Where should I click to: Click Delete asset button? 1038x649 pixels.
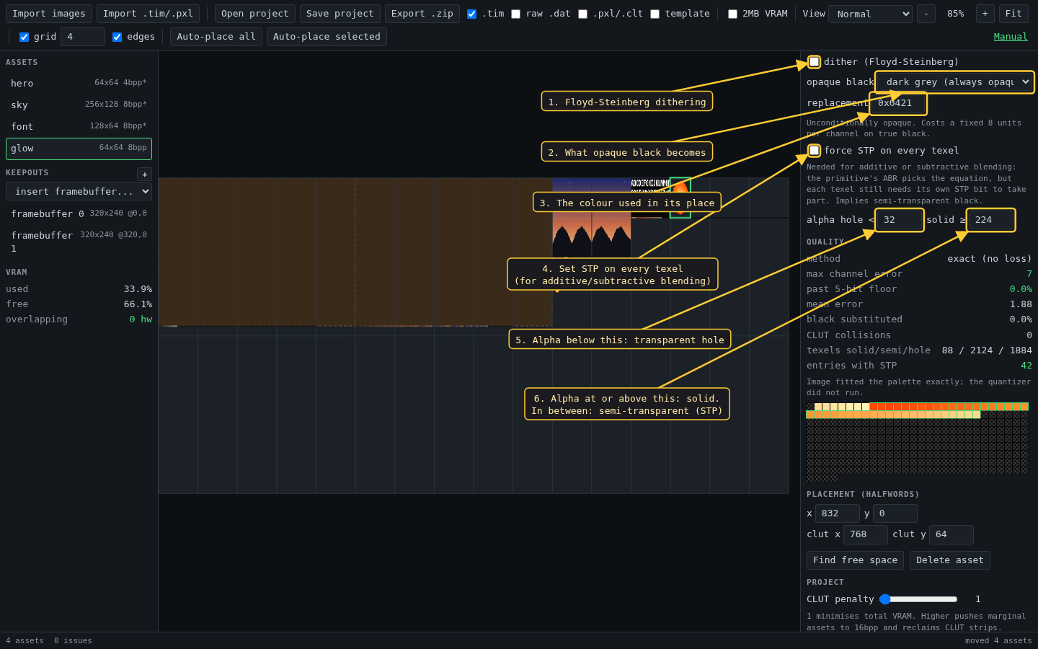(x=950, y=560)
